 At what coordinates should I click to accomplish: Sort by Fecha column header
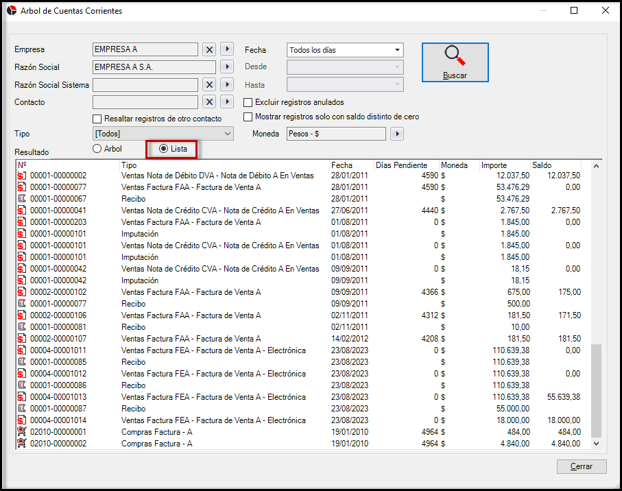[352, 165]
